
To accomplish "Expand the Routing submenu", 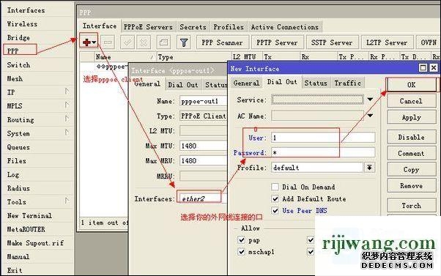I will coord(67,119).
